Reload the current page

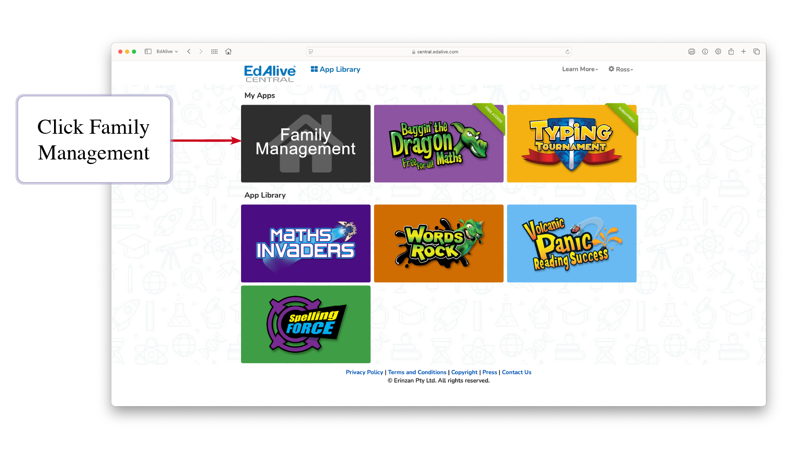coord(567,52)
